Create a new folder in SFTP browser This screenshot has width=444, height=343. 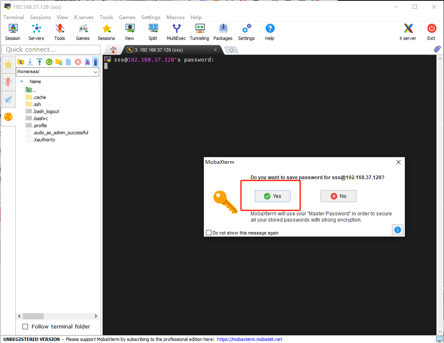(59, 62)
